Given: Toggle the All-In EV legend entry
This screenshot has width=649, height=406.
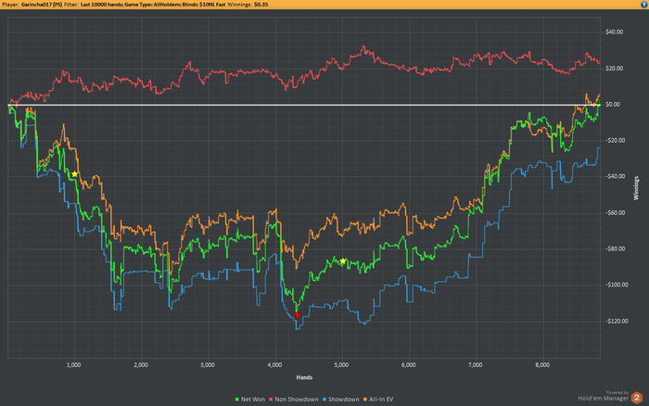Looking at the screenshot, I should coord(378,400).
